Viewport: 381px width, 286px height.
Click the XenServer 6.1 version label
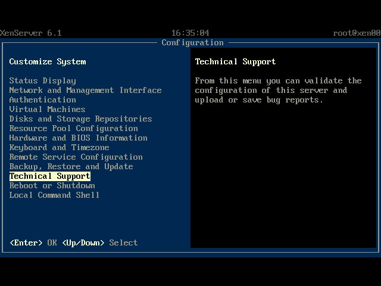[x=30, y=33]
